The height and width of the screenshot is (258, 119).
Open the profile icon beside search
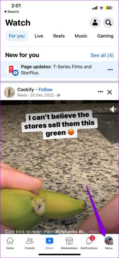(x=95, y=23)
